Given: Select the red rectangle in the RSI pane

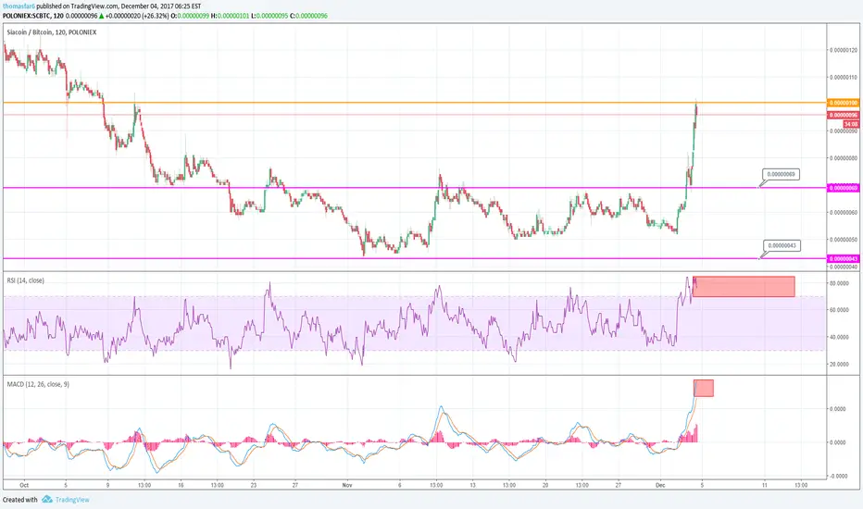Looking at the screenshot, I should coord(744,287).
